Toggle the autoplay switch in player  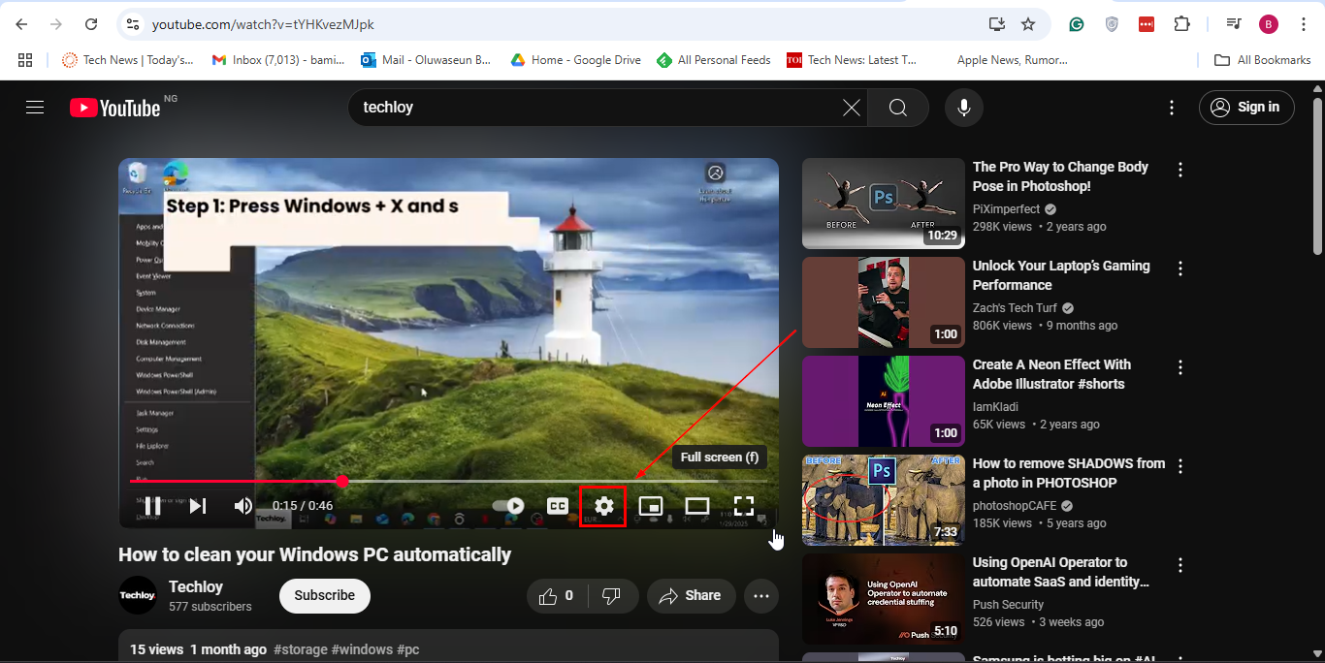coord(508,506)
